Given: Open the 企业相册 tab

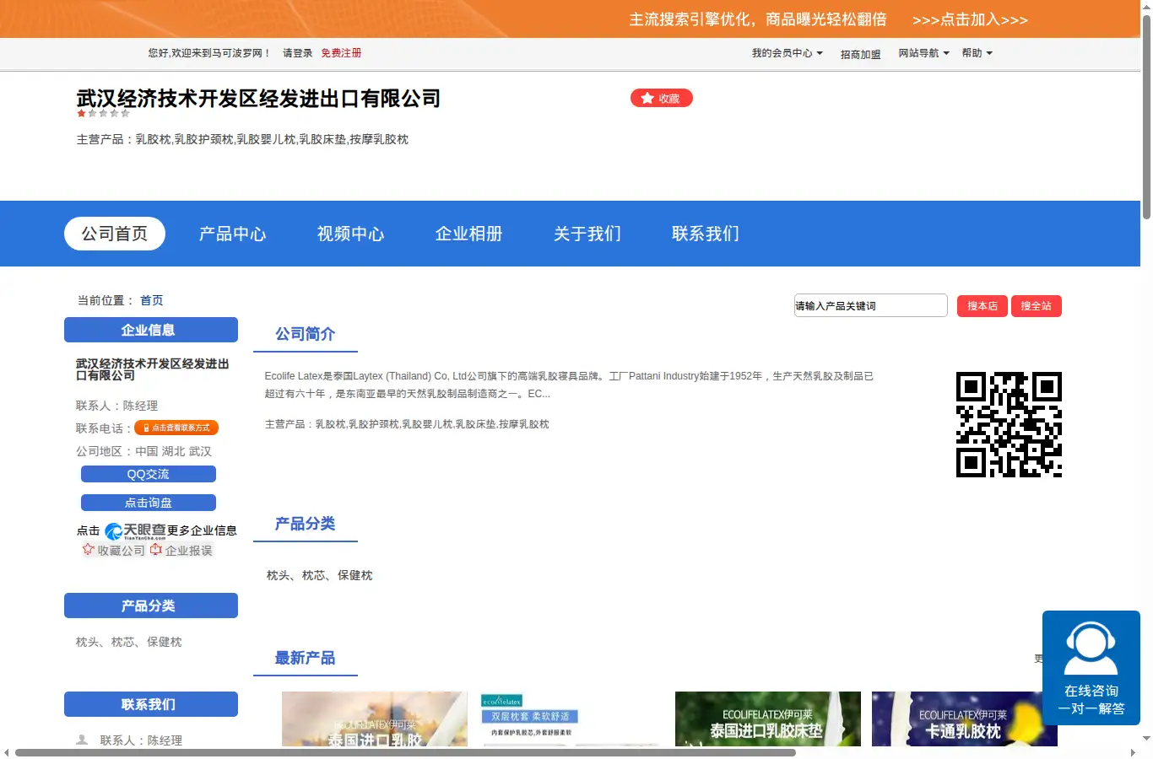Looking at the screenshot, I should tap(469, 234).
